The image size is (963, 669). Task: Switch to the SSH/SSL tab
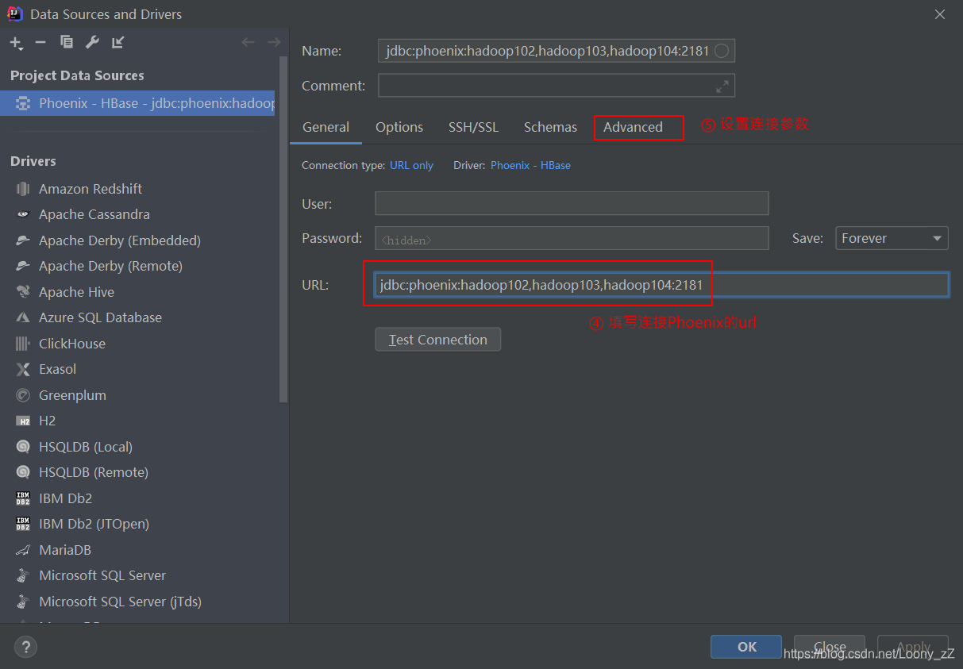[x=473, y=127]
